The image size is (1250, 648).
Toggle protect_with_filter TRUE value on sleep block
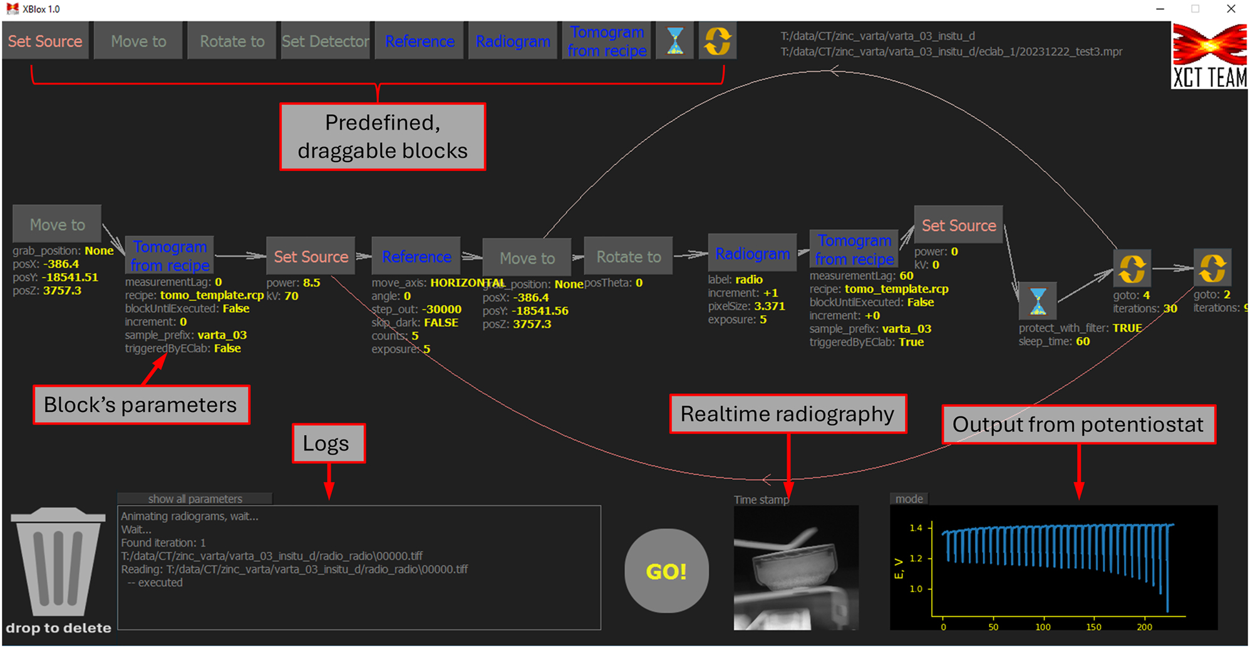pos(1127,328)
